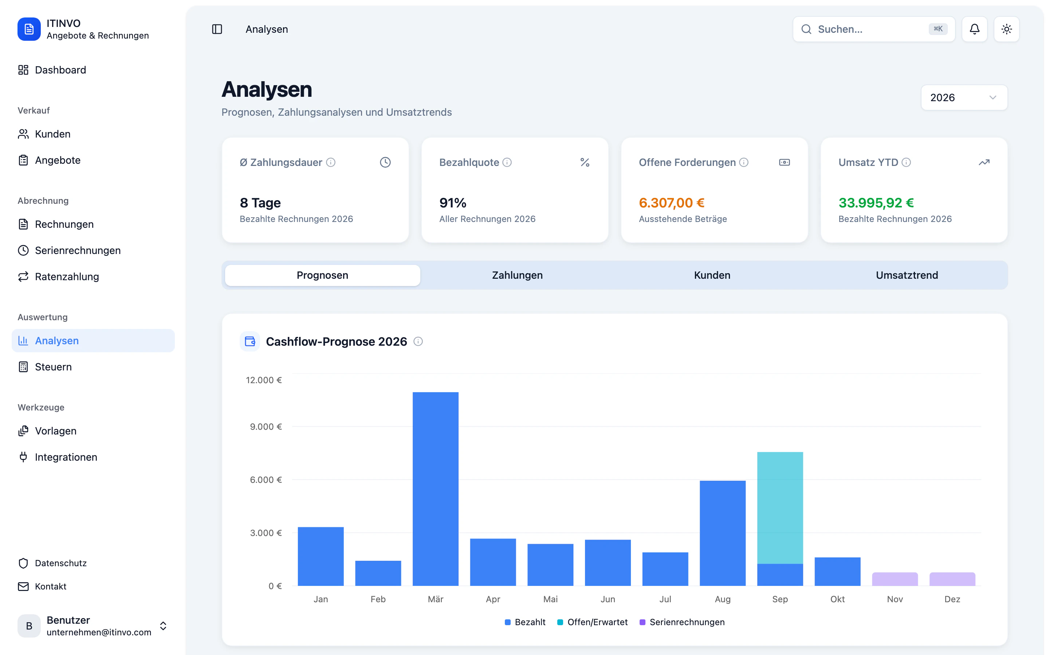The image size is (1049, 655).
Task: Click the Mär bar in the chart
Action: click(436, 489)
